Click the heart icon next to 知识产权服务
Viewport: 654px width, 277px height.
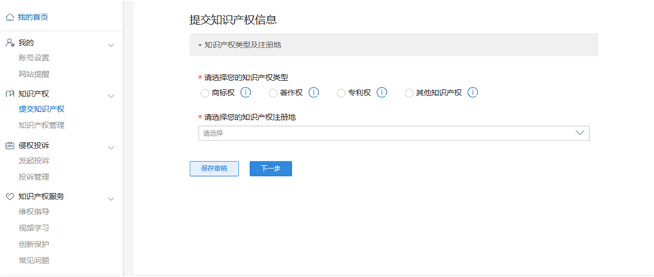[10, 196]
